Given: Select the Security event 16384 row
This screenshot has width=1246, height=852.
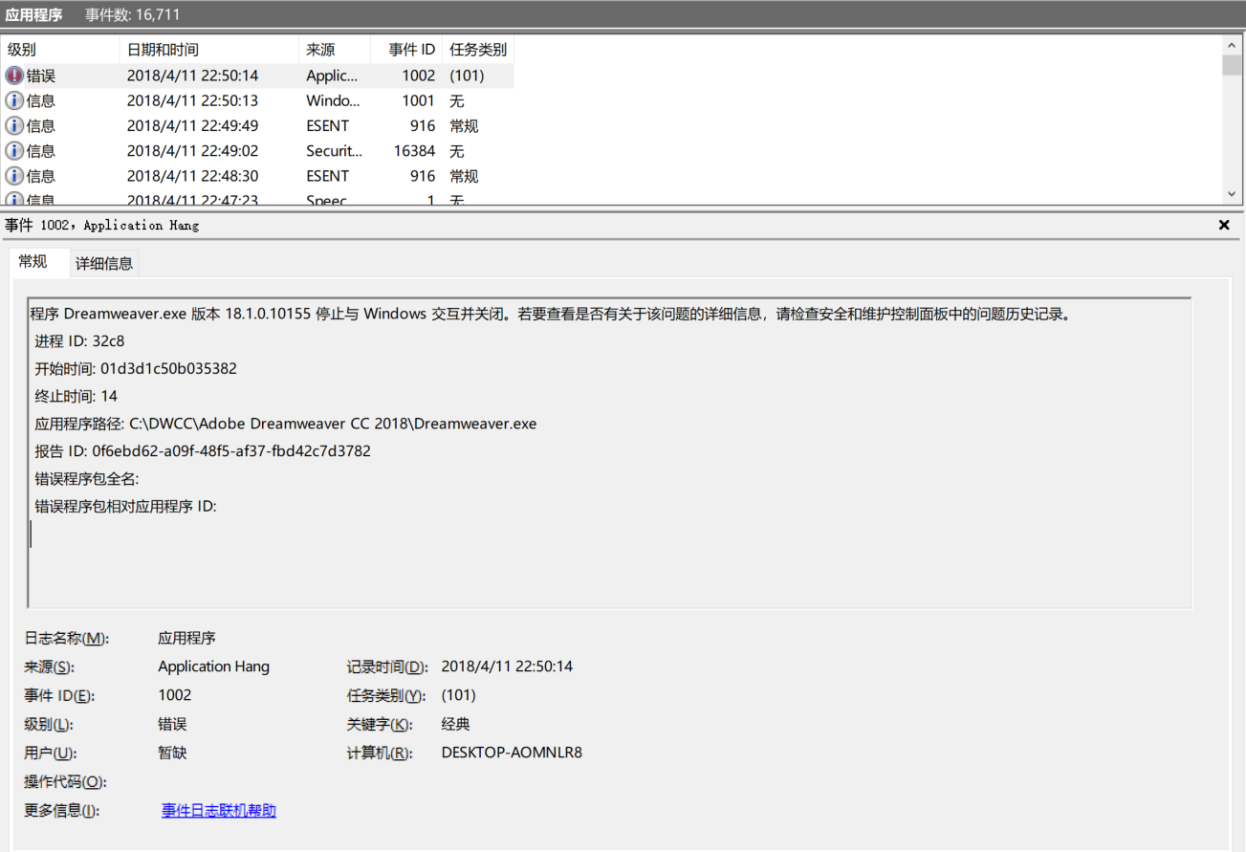Looking at the screenshot, I should pyautogui.click(x=258, y=151).
